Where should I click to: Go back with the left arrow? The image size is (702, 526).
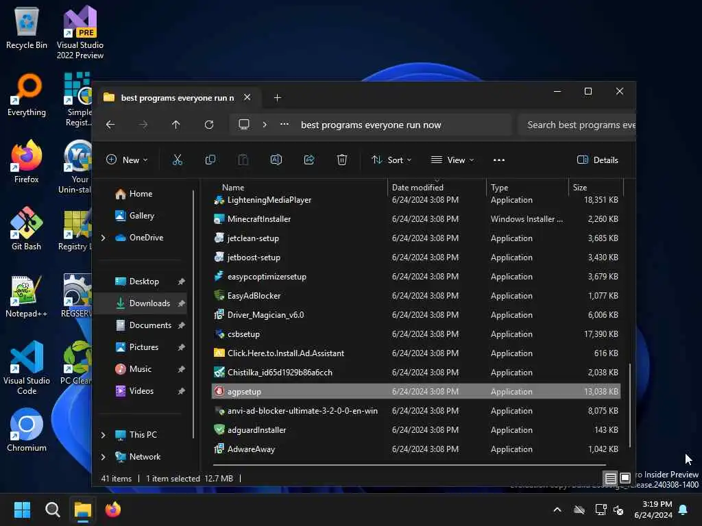tap(110, 125)
